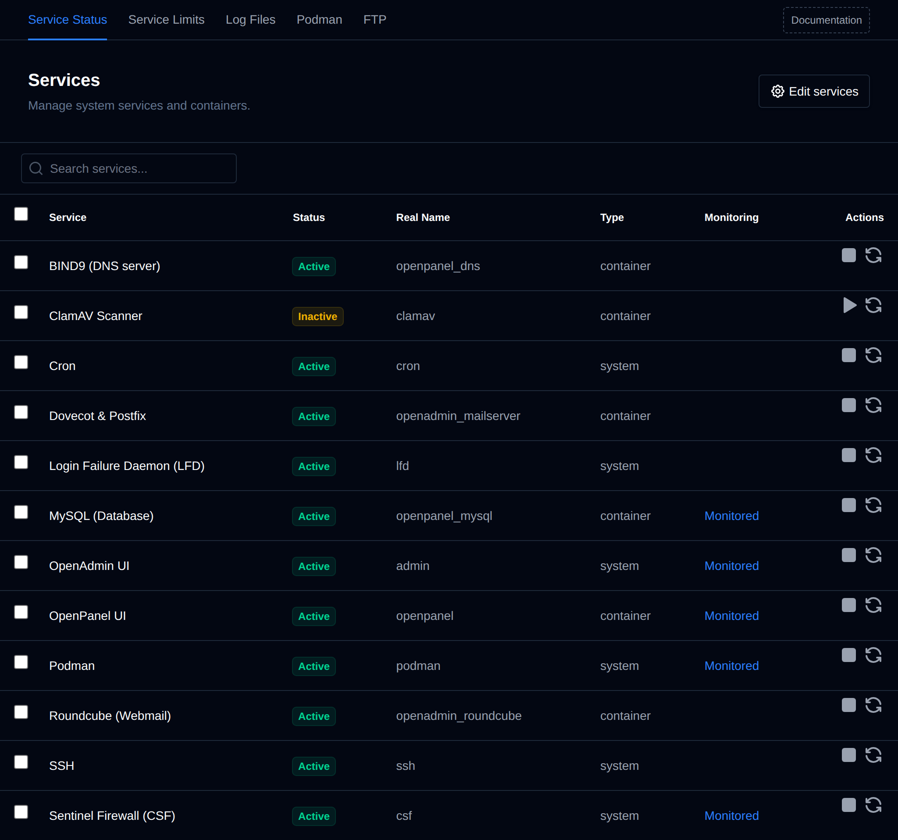Restart the Cron service
The height and width of the screenshot is (840, 898).
[x=873, y=355]
